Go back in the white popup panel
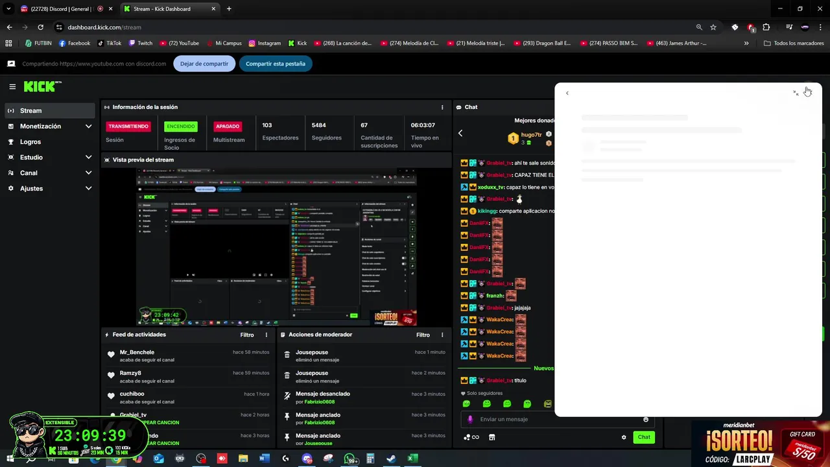Image resolution: width=830 pixels, height=467 pixels. 567,93
